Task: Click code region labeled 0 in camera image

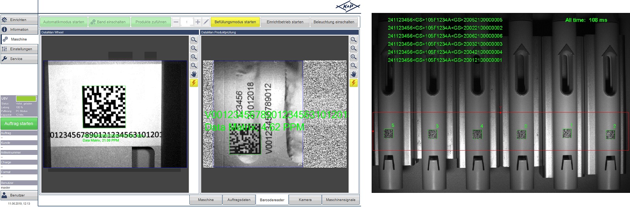Action: [x=521, y=134]
